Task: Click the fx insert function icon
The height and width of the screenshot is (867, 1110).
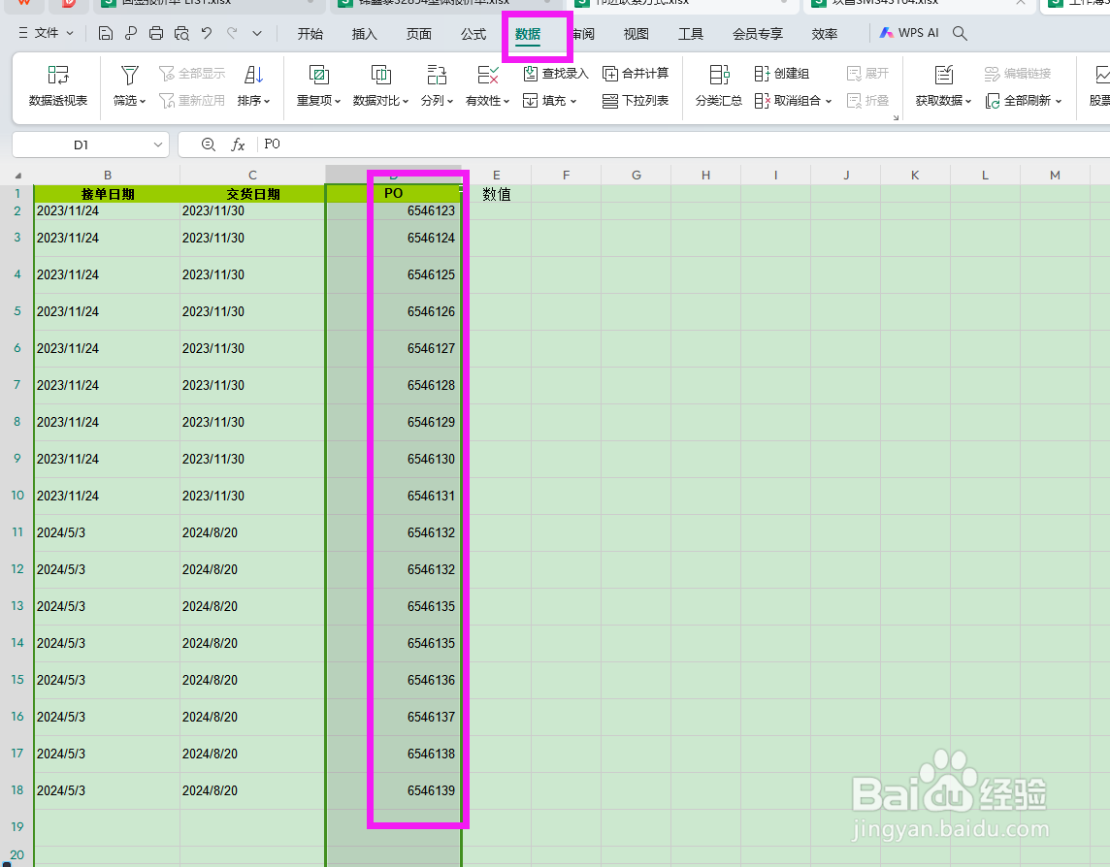Action: 238,144
